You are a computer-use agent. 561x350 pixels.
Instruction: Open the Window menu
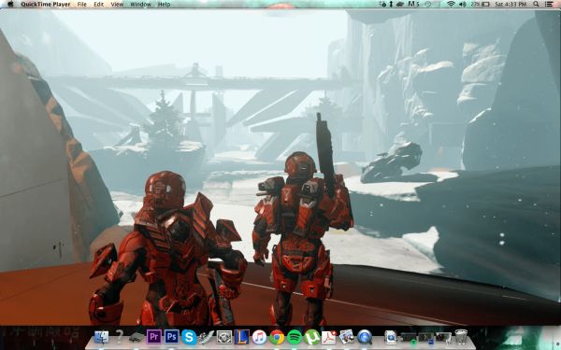point(140,5)
